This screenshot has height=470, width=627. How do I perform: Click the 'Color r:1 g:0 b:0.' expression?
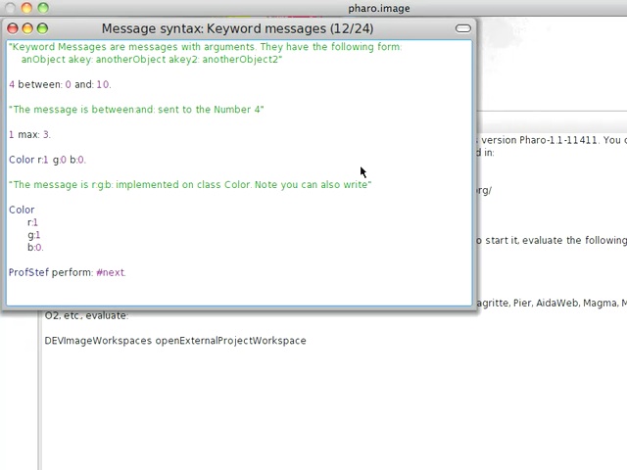coord(47,160)
